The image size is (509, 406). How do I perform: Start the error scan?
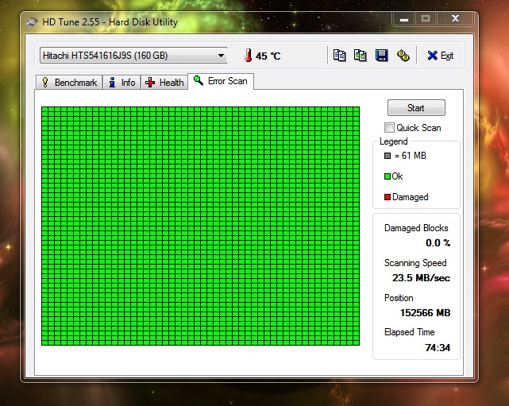(416, 108)
